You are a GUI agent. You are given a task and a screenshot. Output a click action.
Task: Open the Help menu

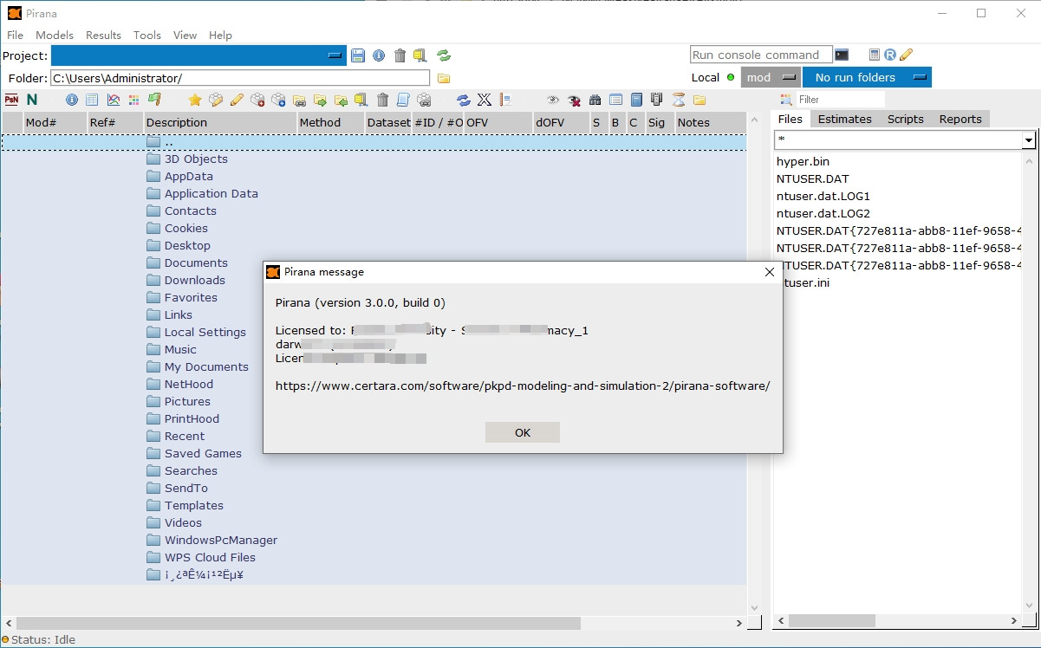coord(220,35)
